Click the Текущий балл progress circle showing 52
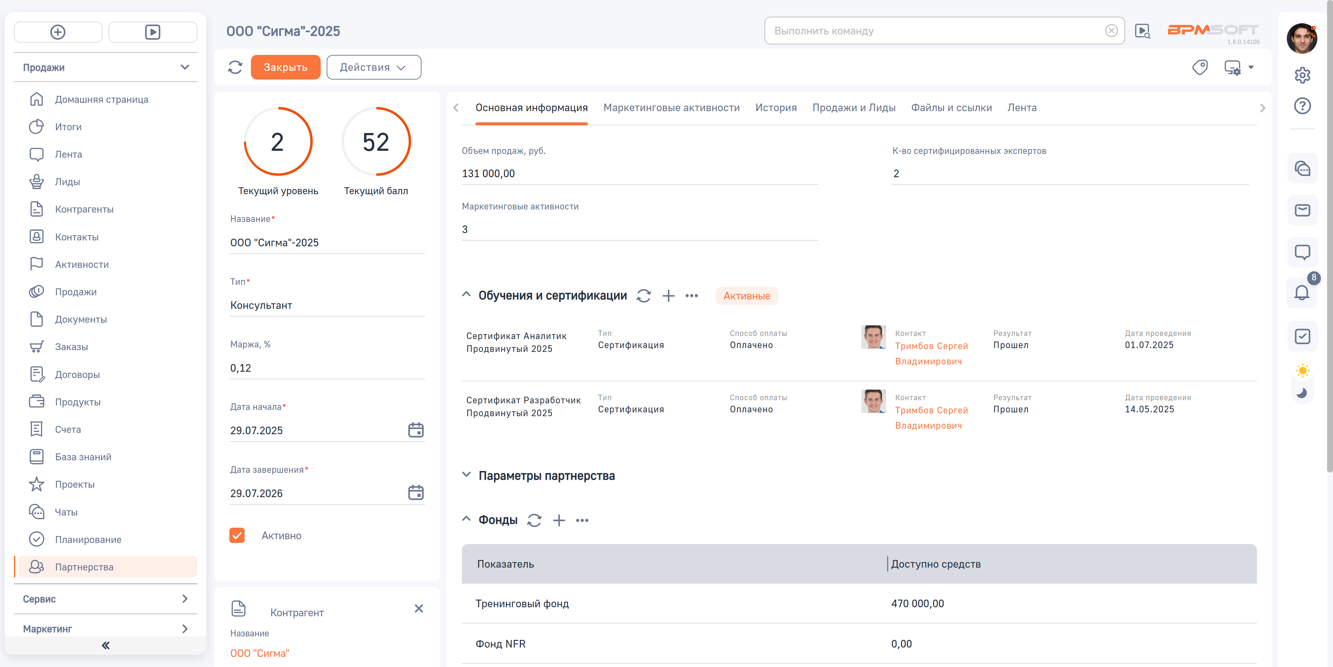Screen dimensions: 1333x667 coord(376,142)
